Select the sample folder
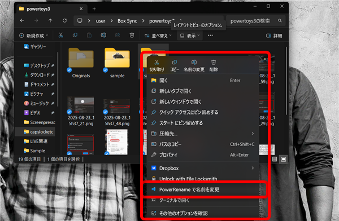 tap(117, 63)
